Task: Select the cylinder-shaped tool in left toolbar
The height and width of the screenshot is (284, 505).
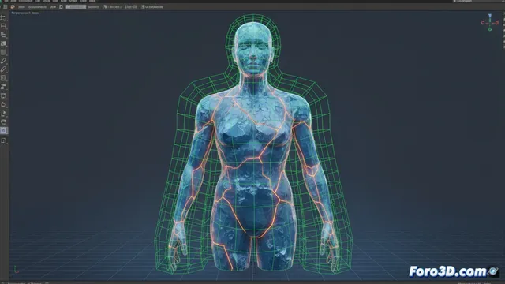Action: (x=3, y=95)
